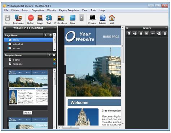The height and width of the screenshot is (133, 171).
Task: Click square frame icon in Layers panel
Action: [147, 33]
